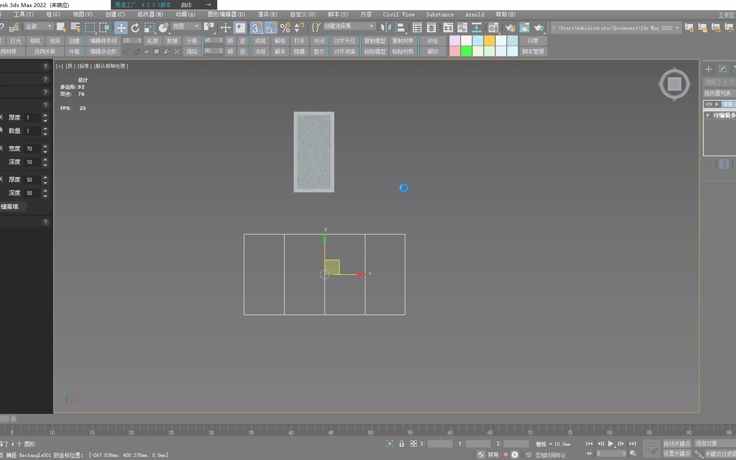Open the Curve Editor icon
The width and height of the screenshot is (736, 460).
pos(462,27)
